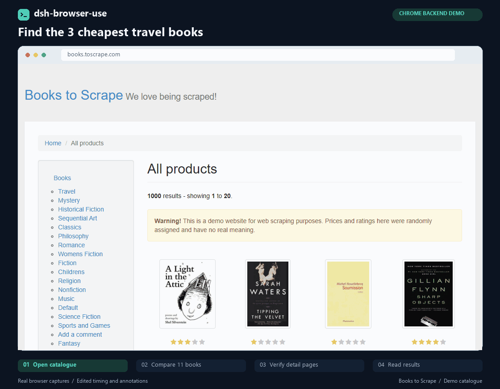Open the Default category
The height and width of the screenshot is (389, 500).
click(x=68, y=308)
